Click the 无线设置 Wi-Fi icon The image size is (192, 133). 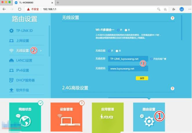[12, 51]
